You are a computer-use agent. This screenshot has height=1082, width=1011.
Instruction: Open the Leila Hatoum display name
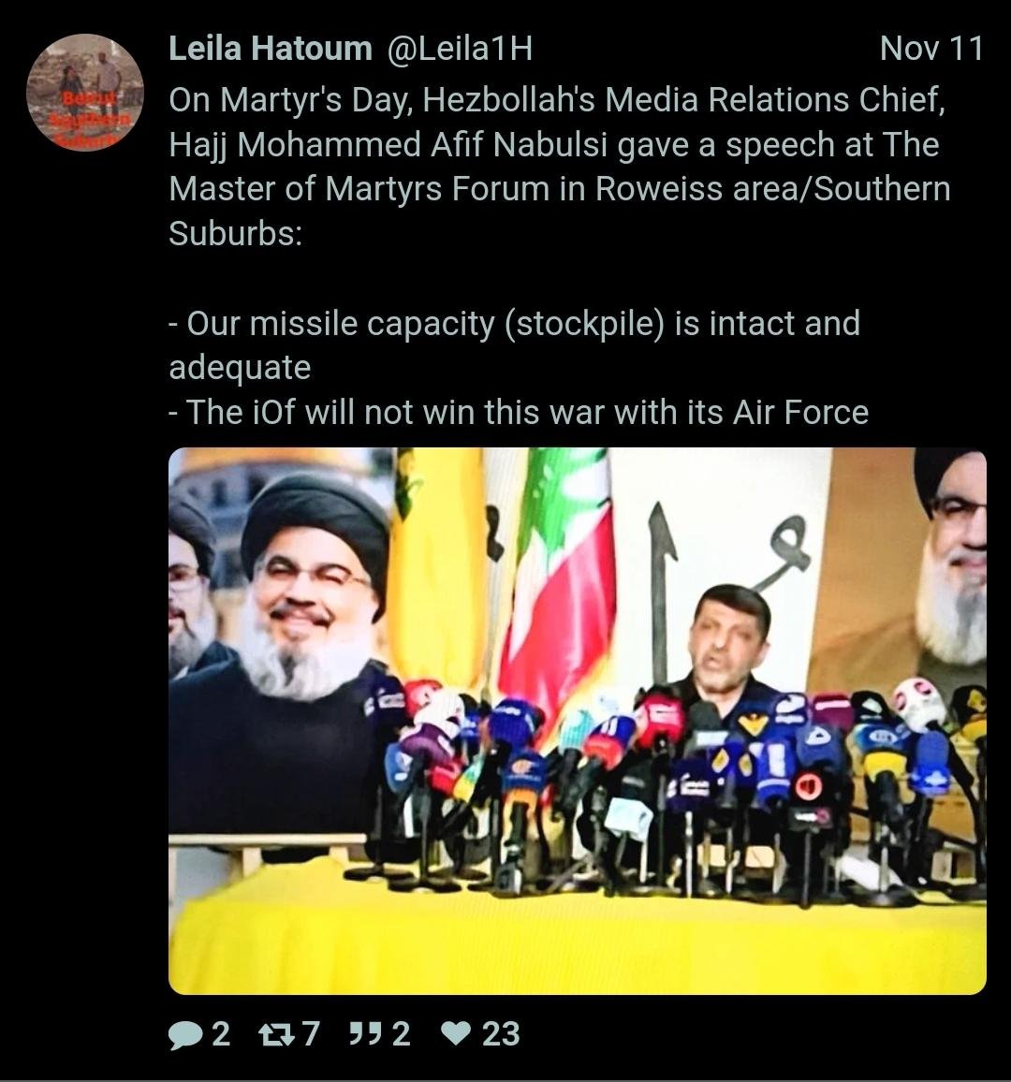click(x=271, y=49)
